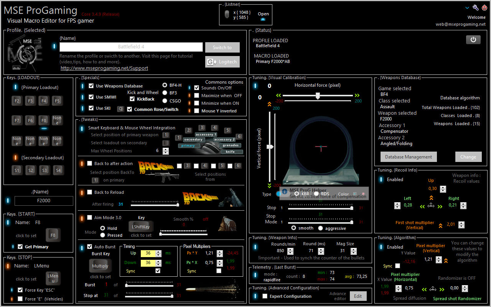The image size is (491, 307).
Task: Click the F2000 macro name field
Action: (44, 201)
